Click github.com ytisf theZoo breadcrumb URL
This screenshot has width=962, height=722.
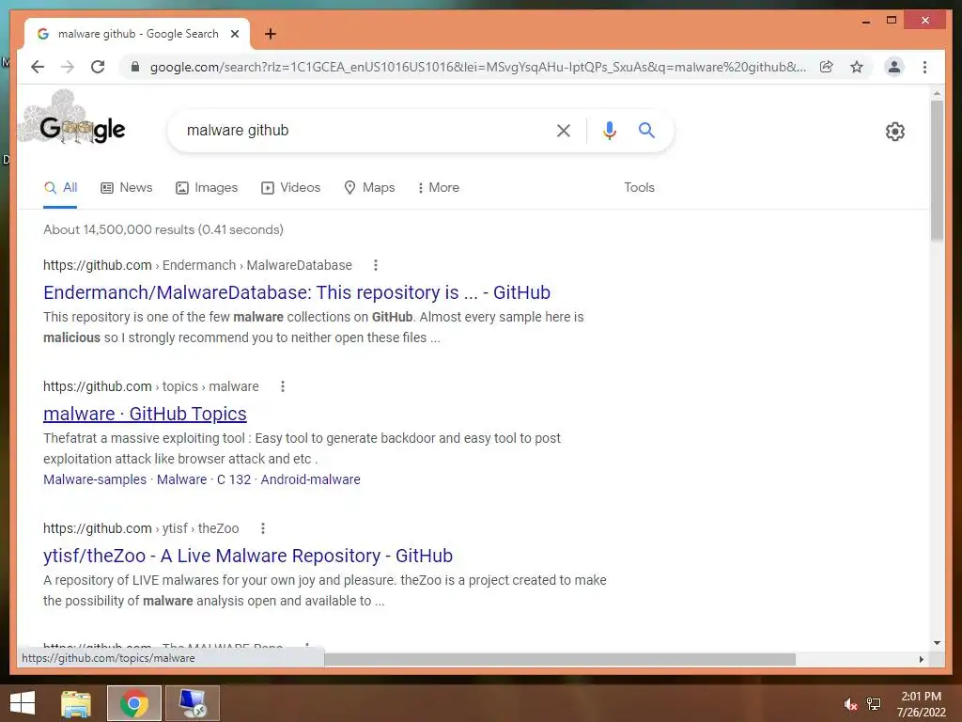point(141,528)
